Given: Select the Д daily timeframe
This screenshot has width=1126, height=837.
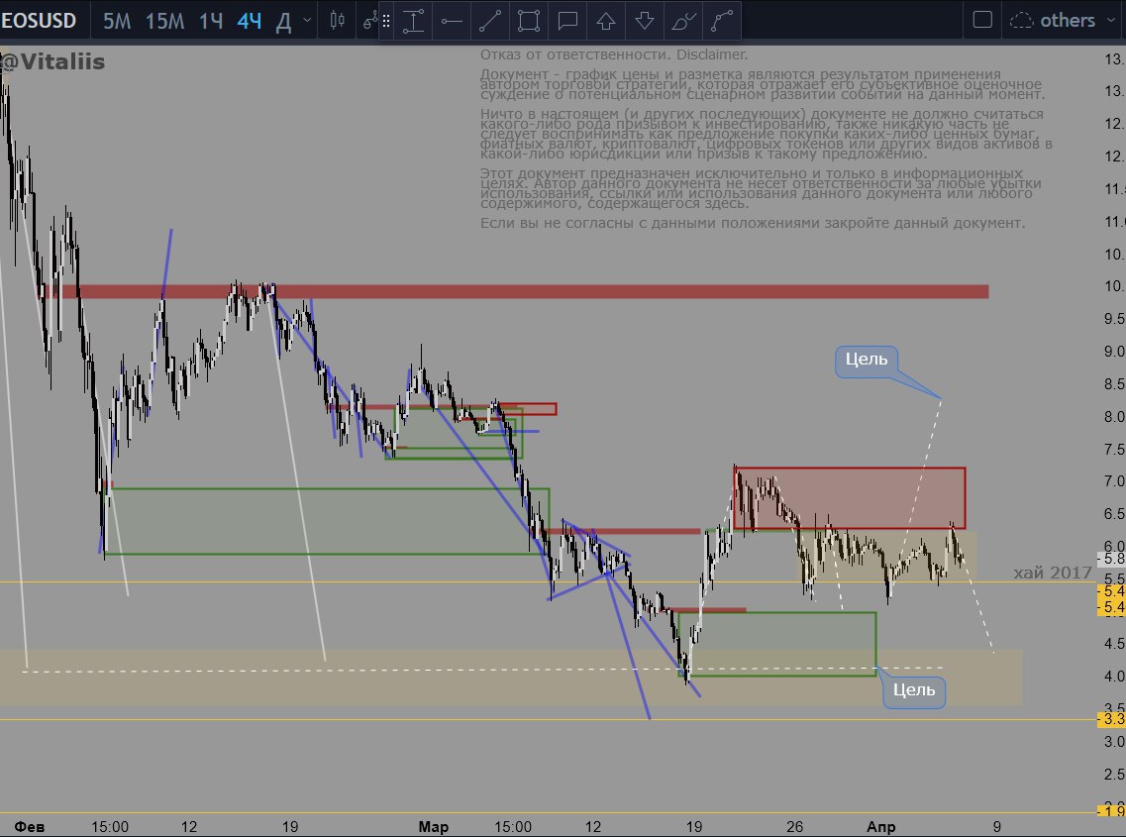Looking at the screenshot, I should click(x=283, y=22).
